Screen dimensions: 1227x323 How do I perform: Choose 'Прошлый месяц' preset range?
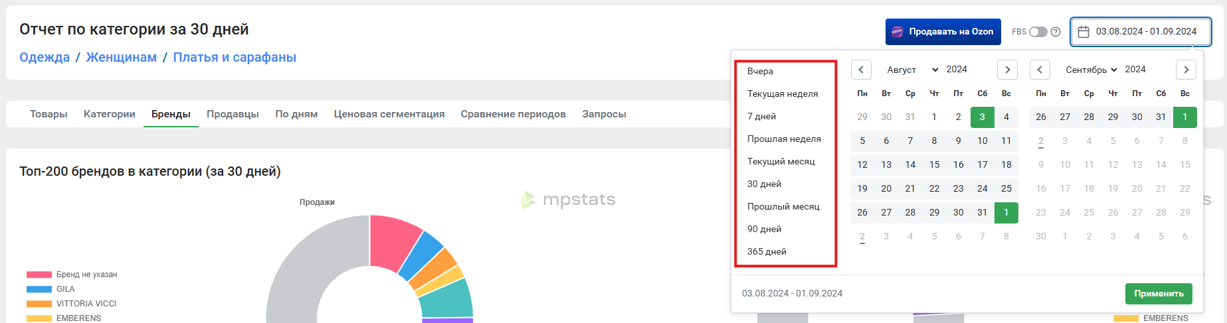point(783,206)
